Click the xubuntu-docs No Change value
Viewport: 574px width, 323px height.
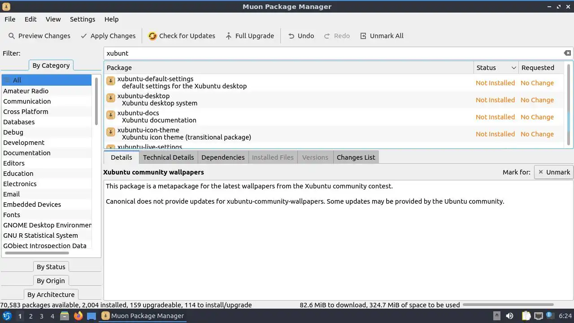pyautogui.click(x=537, y=117)
